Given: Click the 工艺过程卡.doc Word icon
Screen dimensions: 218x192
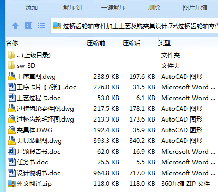Looking at the screenshot, I should [x=12, y=98].
